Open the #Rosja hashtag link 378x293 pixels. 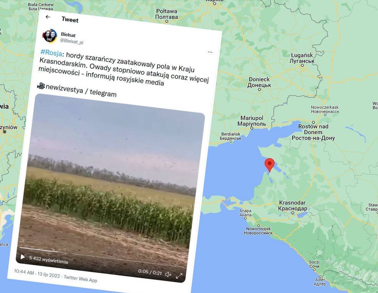tap(51, 52)
